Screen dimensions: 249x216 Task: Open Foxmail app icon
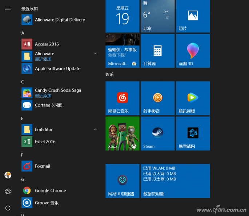27,166
